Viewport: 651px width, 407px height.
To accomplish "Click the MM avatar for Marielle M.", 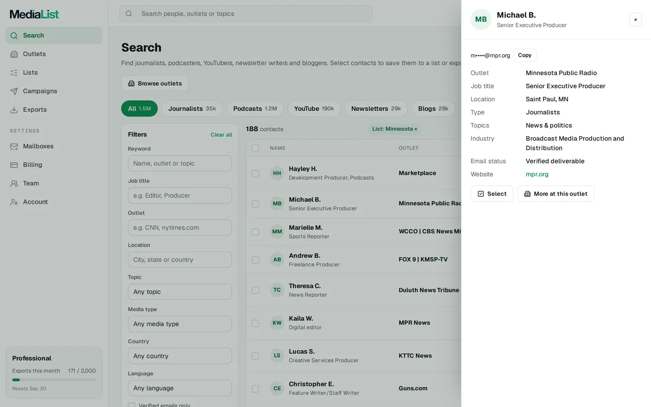I will (x=277, y=232).
